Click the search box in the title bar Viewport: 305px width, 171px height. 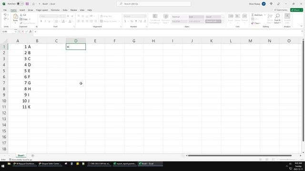pos(153,4)
